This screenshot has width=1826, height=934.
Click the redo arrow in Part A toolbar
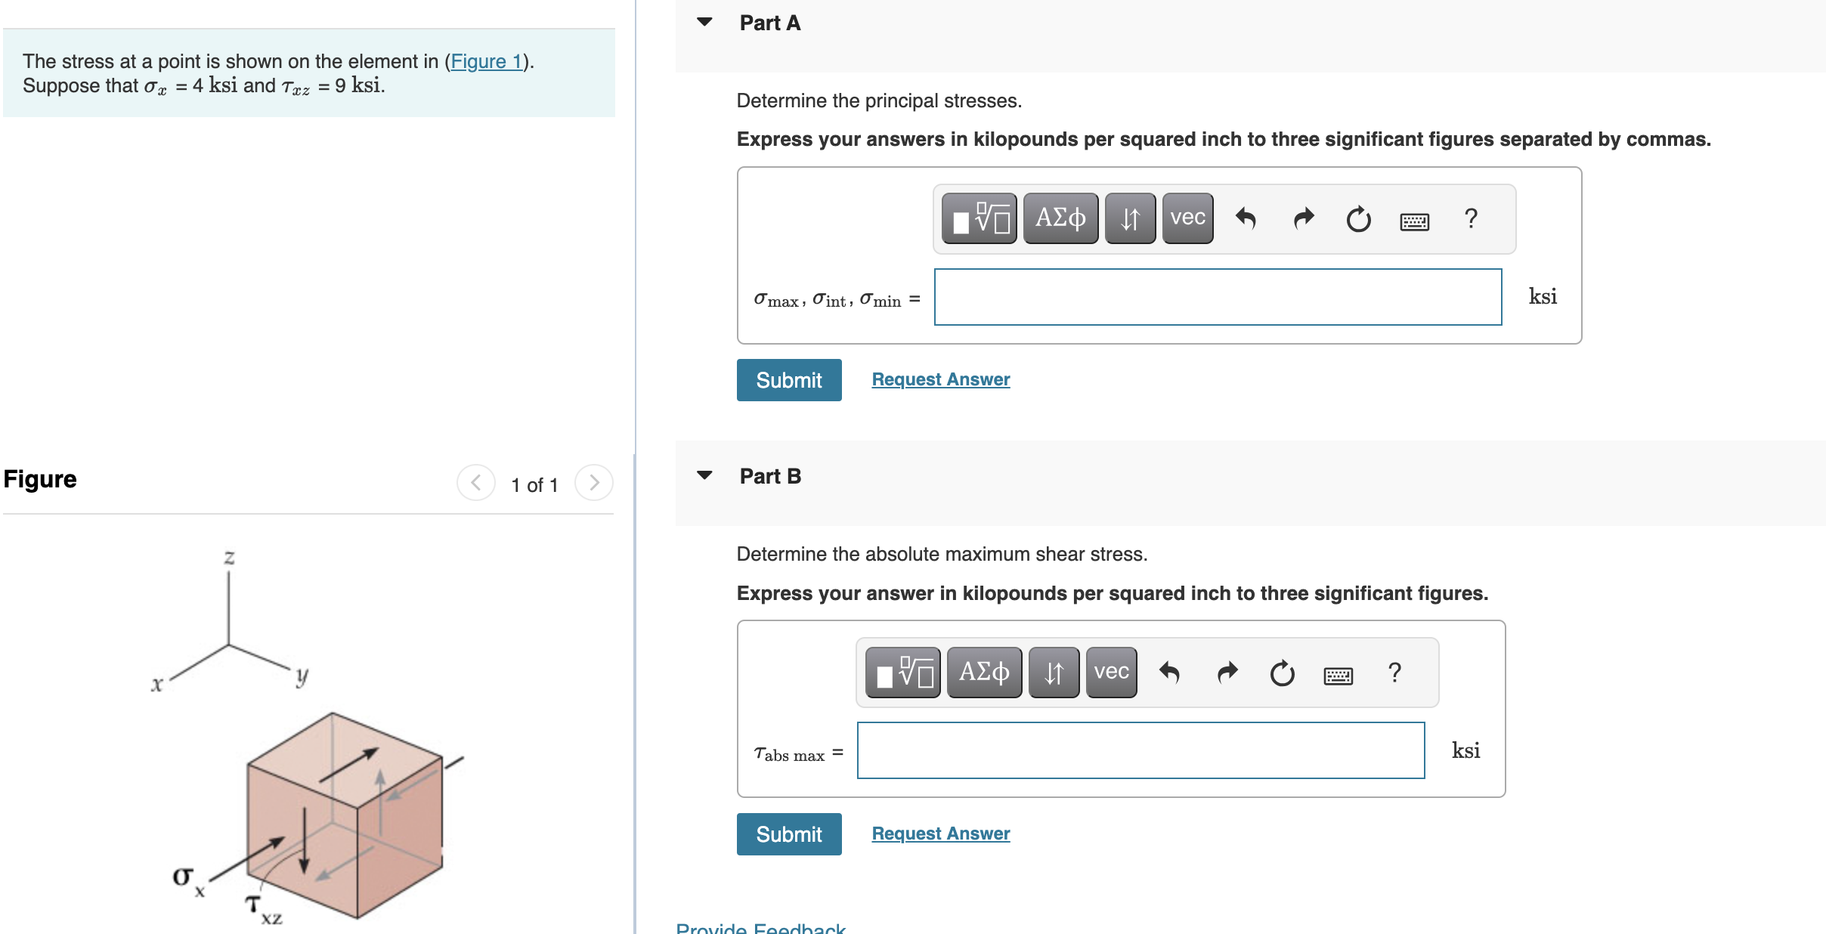click(1303, 218)
